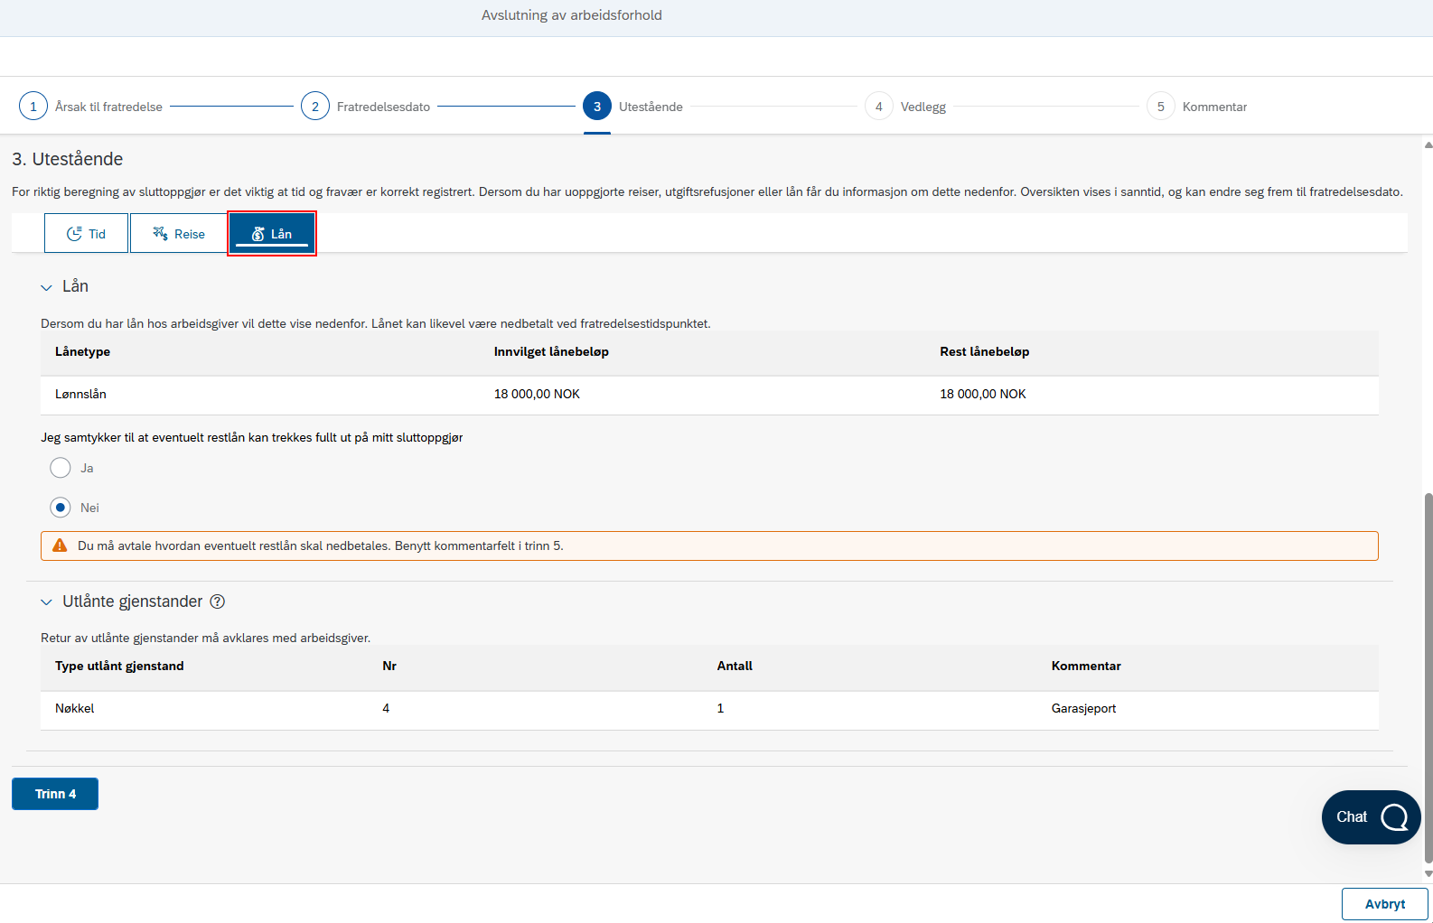Click the money bag icon on Lån tab
1433x923 pixels.
coord(258,234)
